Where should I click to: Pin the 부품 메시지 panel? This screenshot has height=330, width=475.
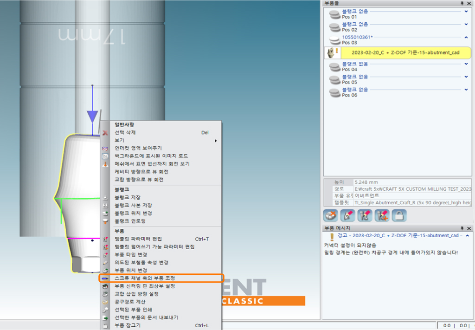462,228
